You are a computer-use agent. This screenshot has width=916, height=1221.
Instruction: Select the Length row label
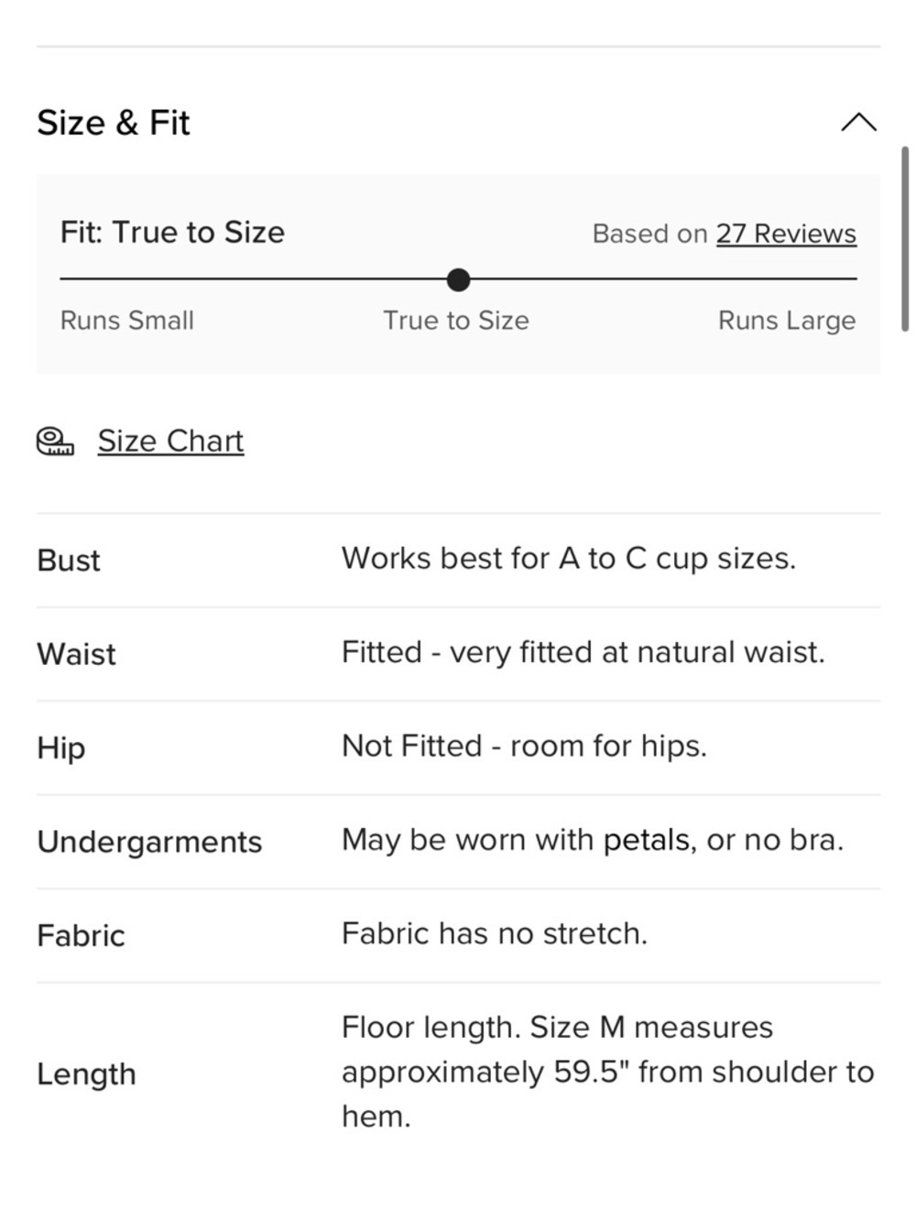click(x=86, y=1074)
